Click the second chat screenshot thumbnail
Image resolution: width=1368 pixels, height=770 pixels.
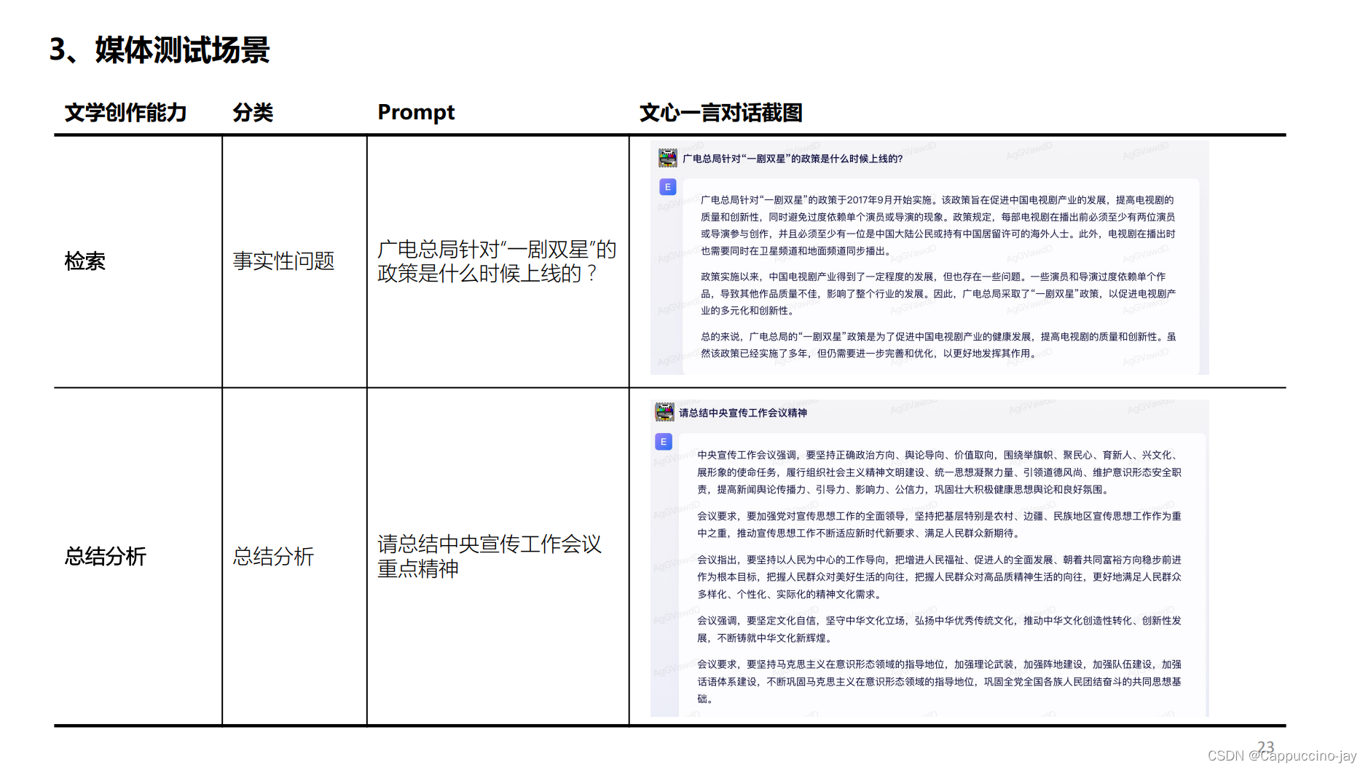point(929,558)
